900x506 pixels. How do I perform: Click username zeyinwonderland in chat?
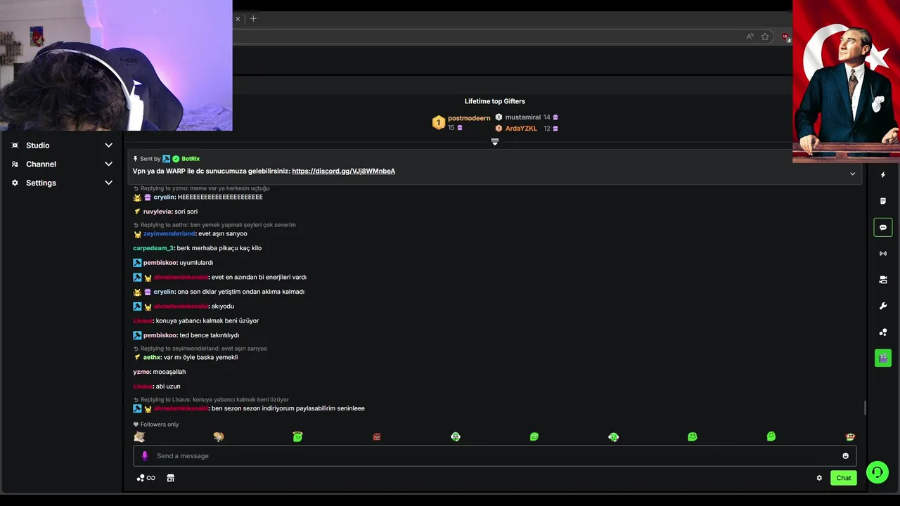[x=169, y=233]
